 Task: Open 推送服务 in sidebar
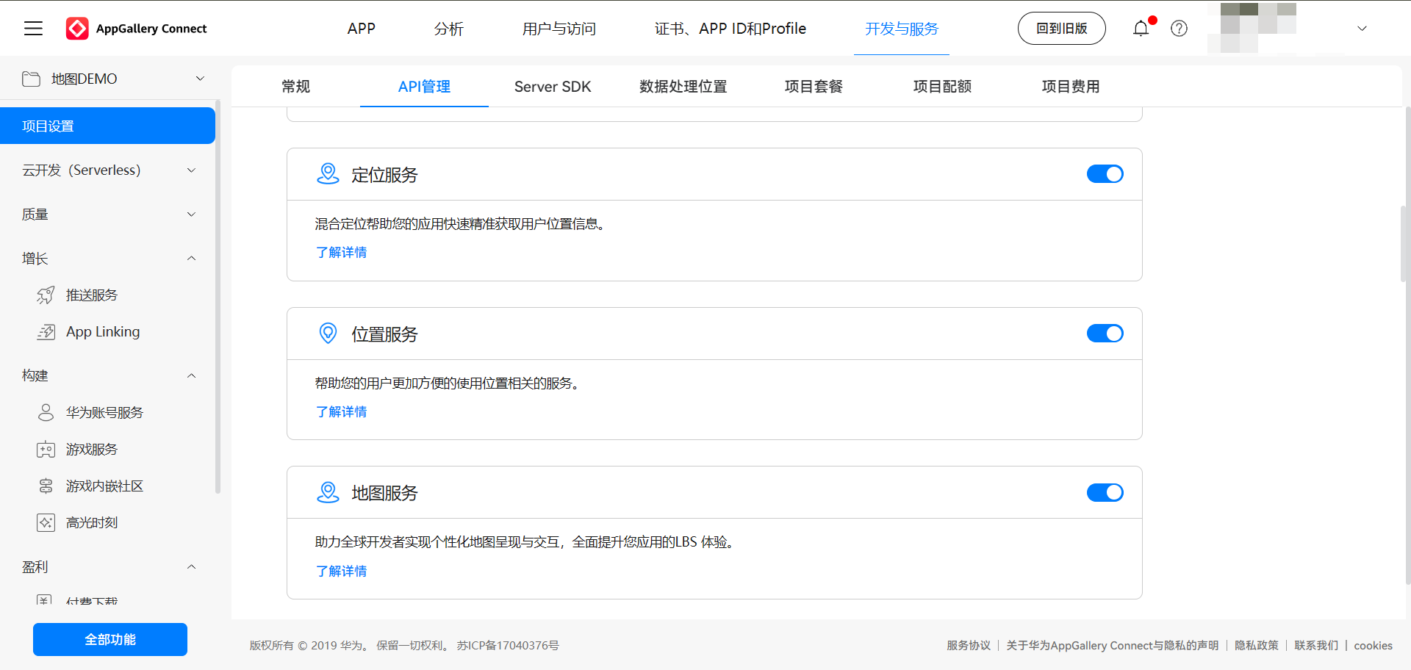click(92, 295)
